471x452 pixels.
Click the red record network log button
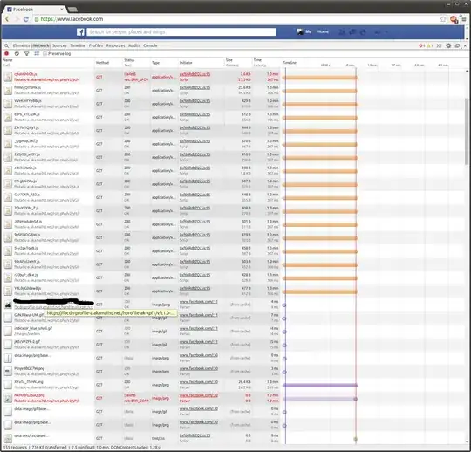tap(6, 53)
